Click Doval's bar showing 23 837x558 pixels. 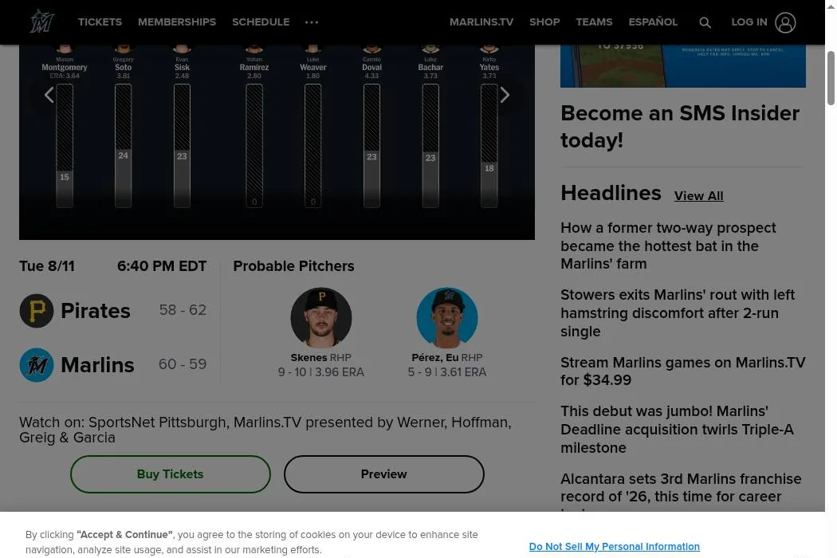[x=371, y=146]
